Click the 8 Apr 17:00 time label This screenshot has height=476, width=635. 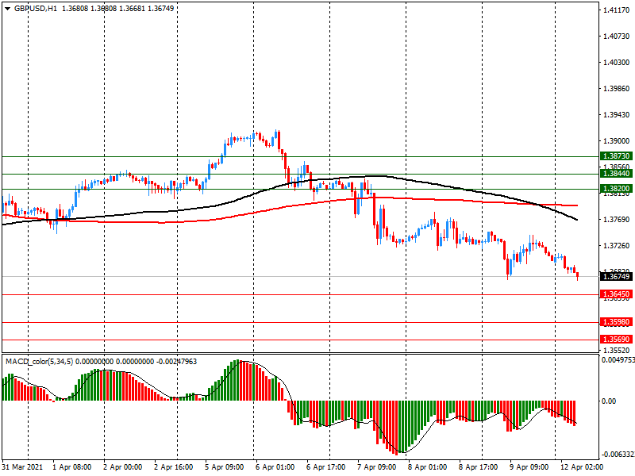(479, 467)
